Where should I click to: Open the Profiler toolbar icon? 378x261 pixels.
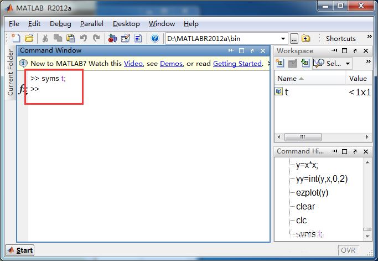(x=138, y=38)
